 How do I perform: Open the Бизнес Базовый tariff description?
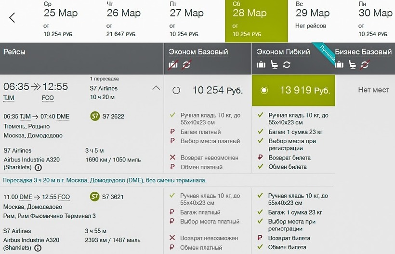(x=363, y=52)
